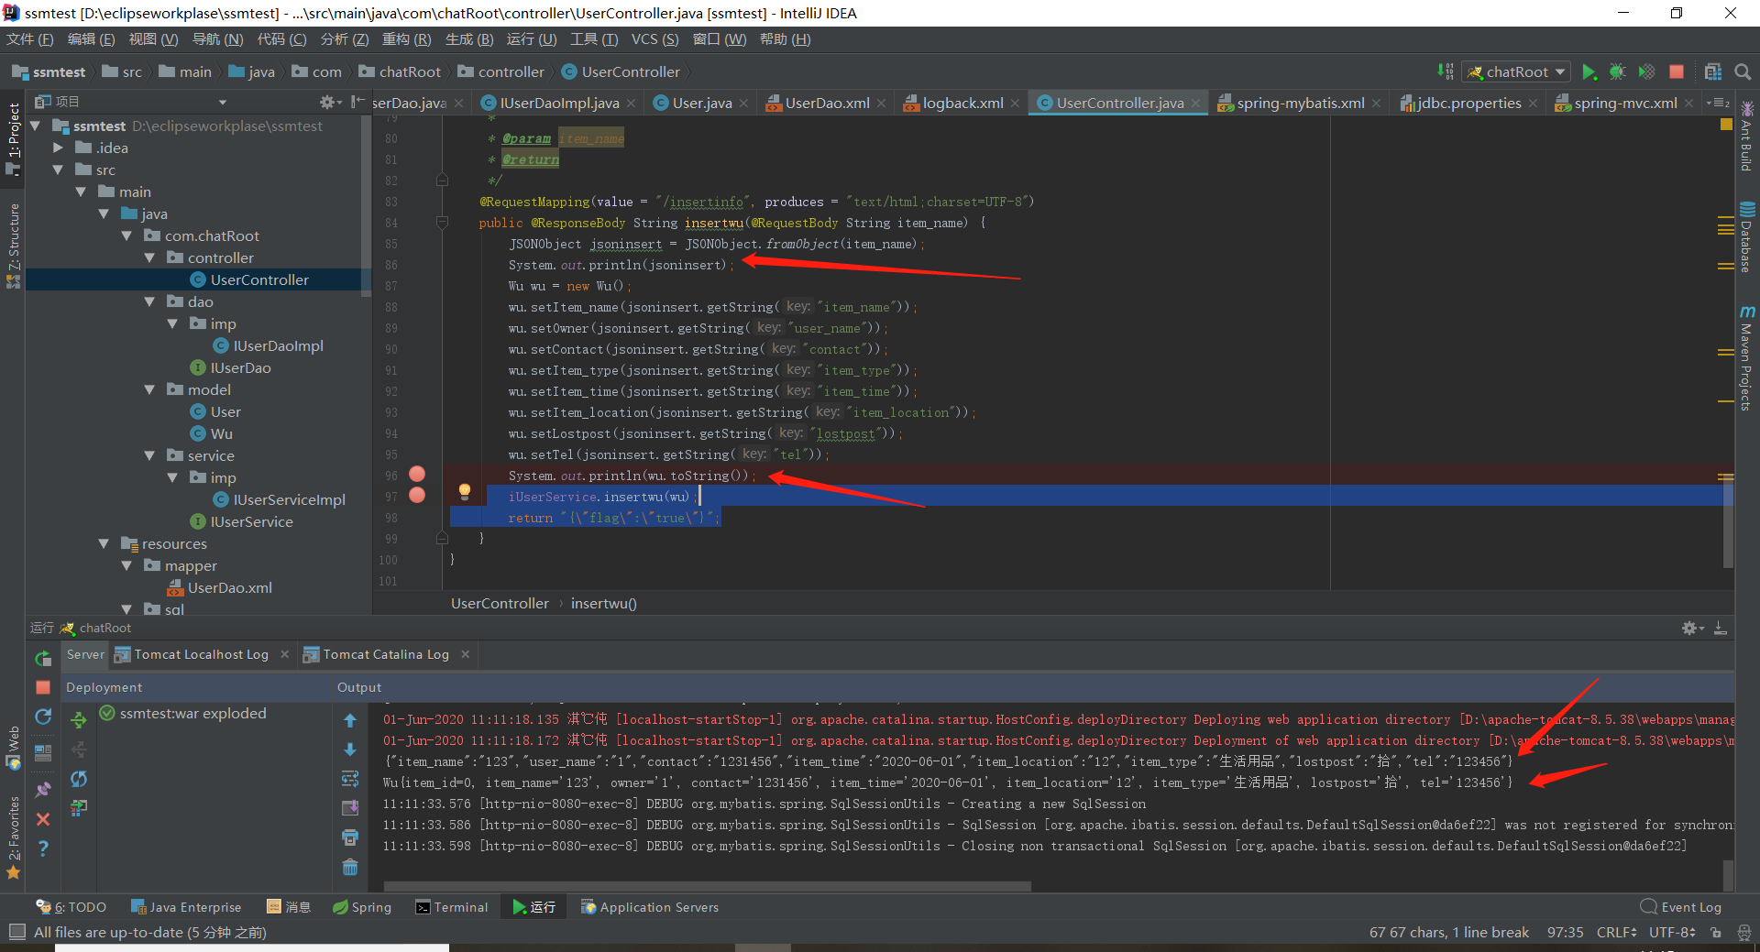Clear all console output with trash icon
The image size is (1760, 952).
pos(350,867)
